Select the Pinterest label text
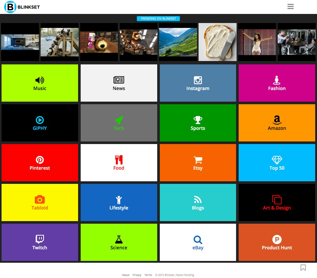This screenshot has width=317, height=278. coord(40,168)
